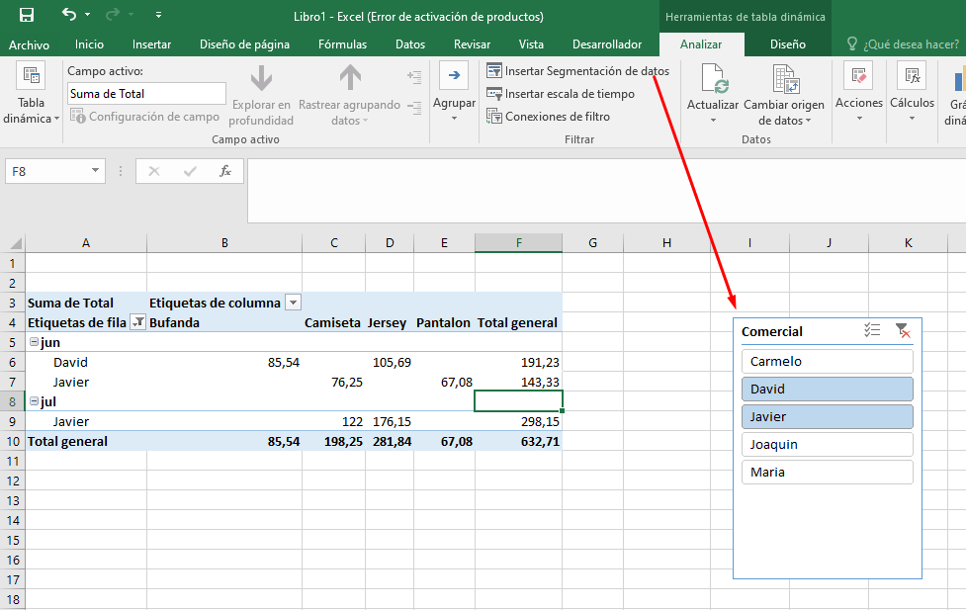966x610 pixels.
Task: Clear the Comercial slicer filter
Action: point(902,331)
